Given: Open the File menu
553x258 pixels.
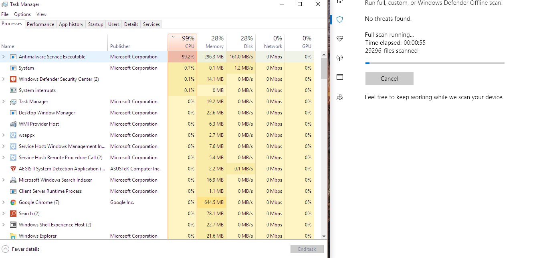Looking at the screenshot, I should tap(5, 14).
